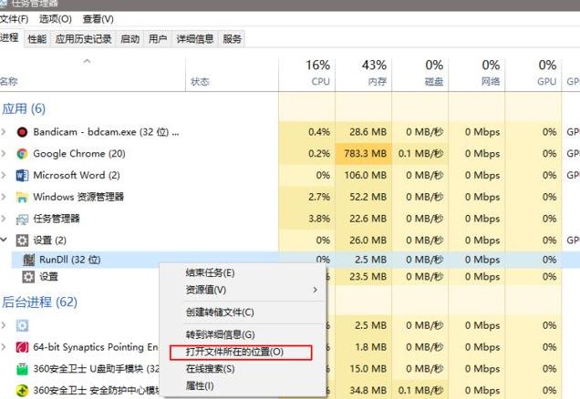Expand the Microsoft Word (2) group
This screenshot has height=399, width=580.
coord(4,175)
